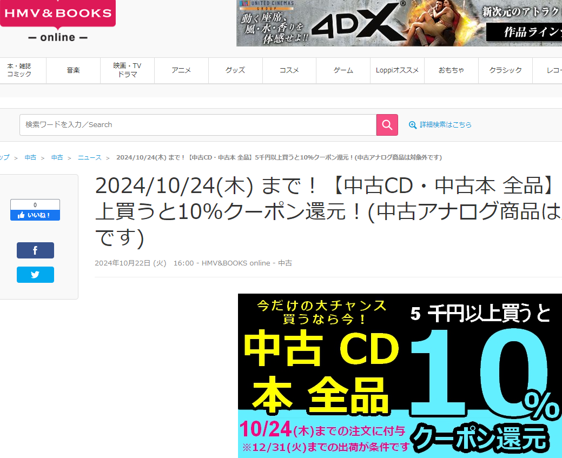Click the pink magnifier search button

[x=387, y=125]
